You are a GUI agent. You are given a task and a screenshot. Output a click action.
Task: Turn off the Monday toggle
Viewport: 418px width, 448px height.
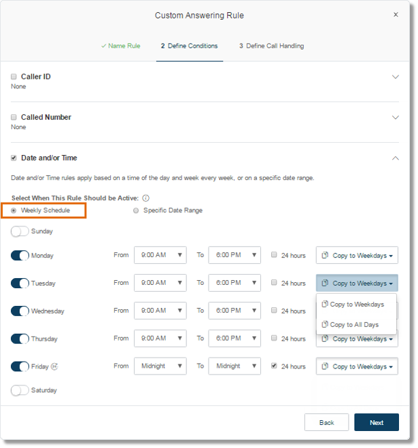pyautogui.click(x=20, y=256)
